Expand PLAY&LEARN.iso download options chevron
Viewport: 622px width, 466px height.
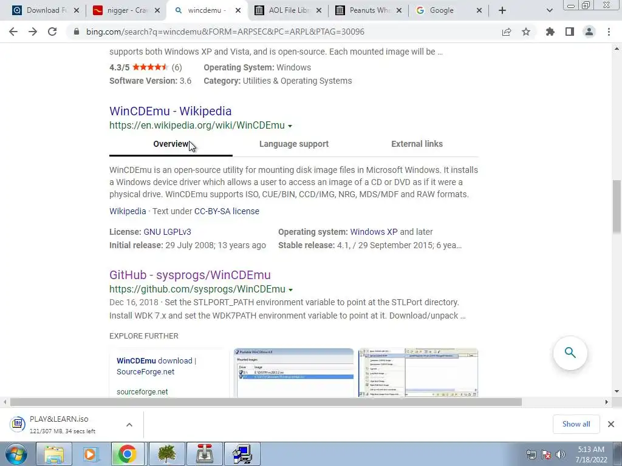129,424
